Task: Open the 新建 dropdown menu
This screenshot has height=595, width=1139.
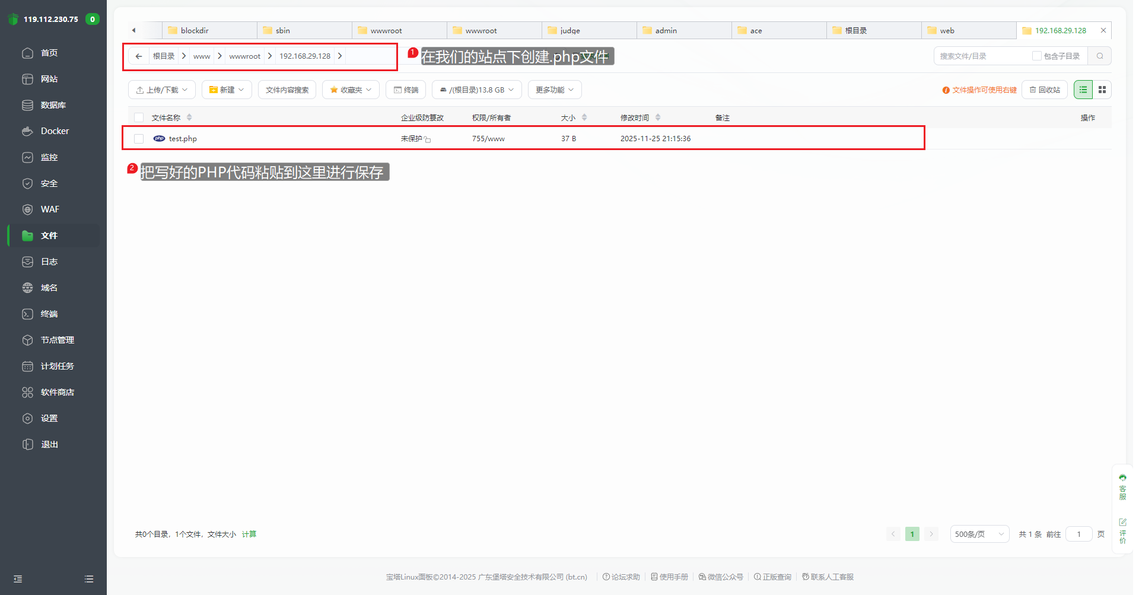Action: [227, 90]
